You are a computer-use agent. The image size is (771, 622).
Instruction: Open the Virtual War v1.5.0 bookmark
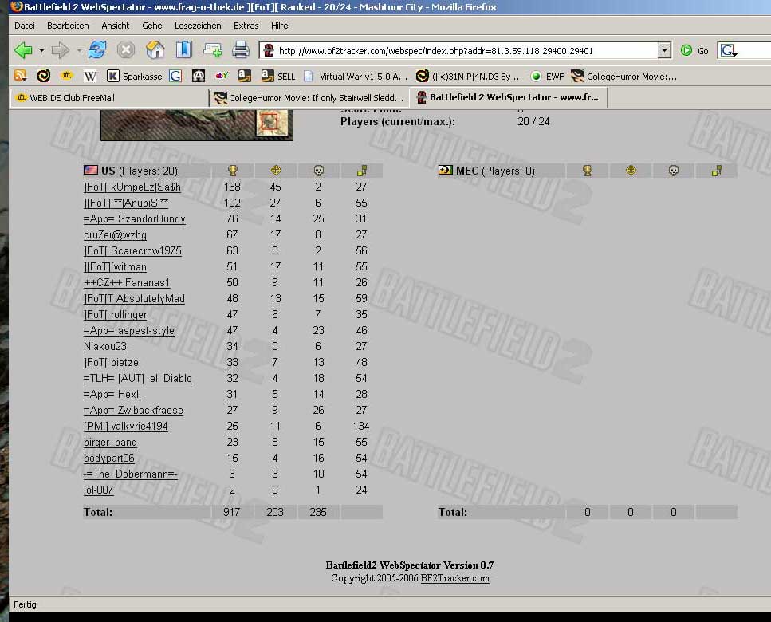pos(356,77)
